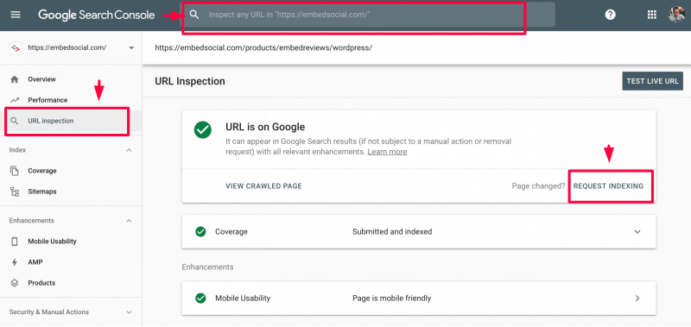Click the Overview home icon
The image size is (691, 327).
(15, 79)
